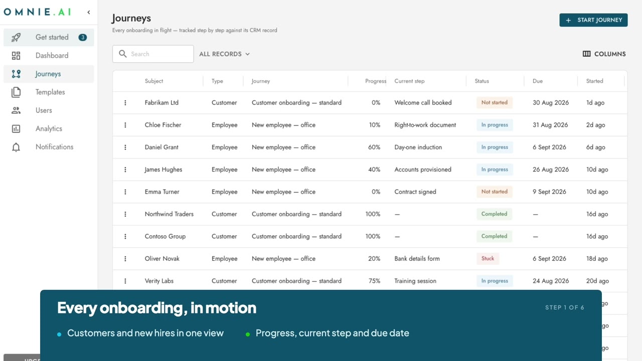
Task: Click the Analytics chart icon
Action: tap(16, 129)
